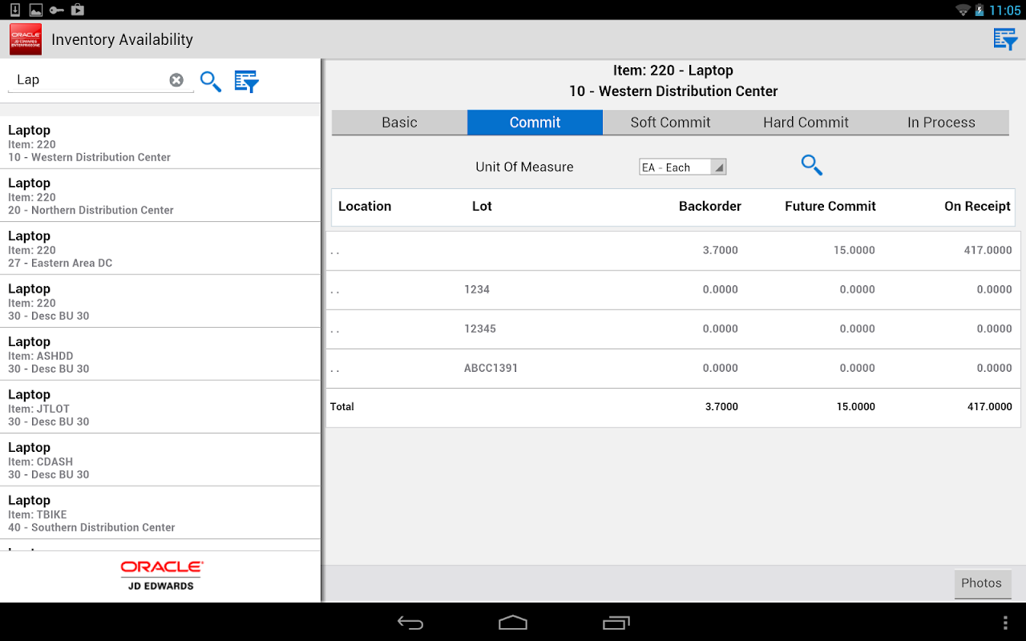Tap the Android home button
1026x641 pixels.
pyautogui.click(x=513, y=623)
